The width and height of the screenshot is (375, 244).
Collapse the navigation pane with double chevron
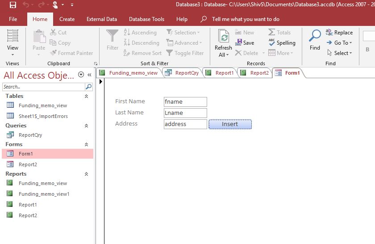click(x=89, y=75)
